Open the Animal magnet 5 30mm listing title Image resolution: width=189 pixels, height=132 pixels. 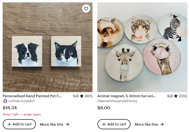pyautogui.click(x=127, y=96)
